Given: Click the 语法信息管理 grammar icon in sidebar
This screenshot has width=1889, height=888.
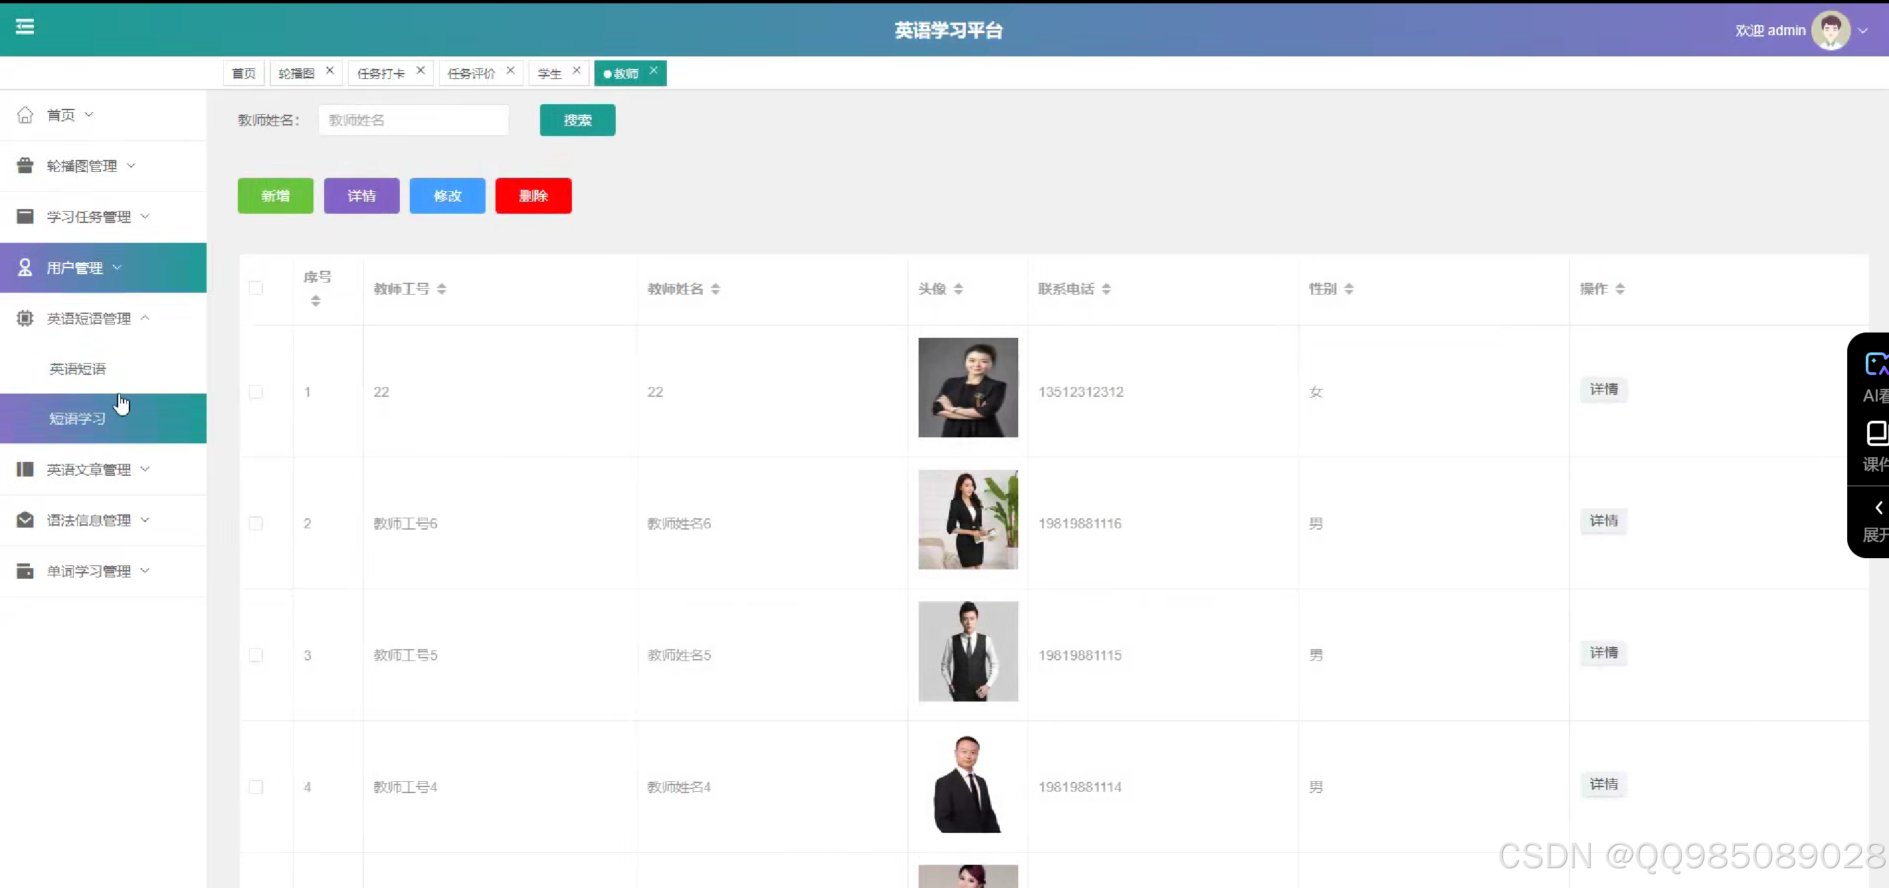Looking at the screenshot, I should 24,520.
